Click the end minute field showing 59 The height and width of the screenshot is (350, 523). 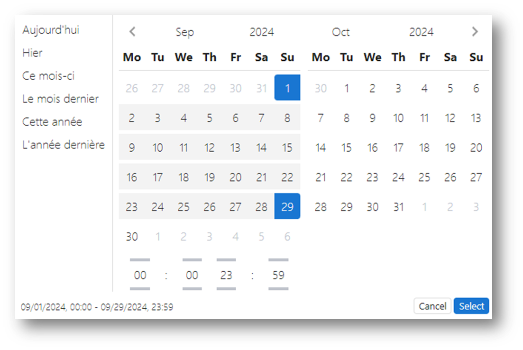point(278,275)
